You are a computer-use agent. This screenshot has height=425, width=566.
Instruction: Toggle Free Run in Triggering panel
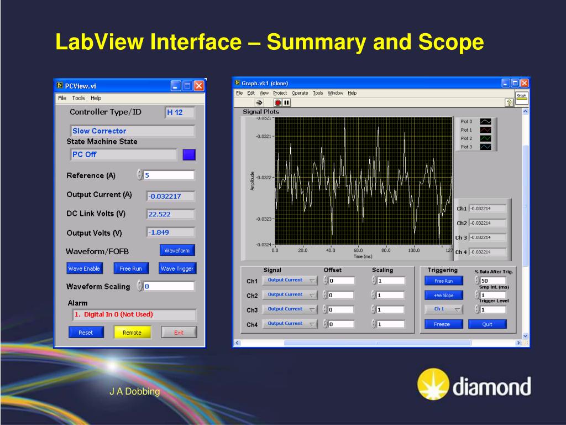(x=444, y=281)
